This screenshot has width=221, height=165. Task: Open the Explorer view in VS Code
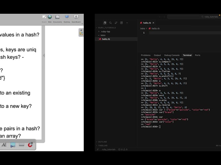[105, 23]
